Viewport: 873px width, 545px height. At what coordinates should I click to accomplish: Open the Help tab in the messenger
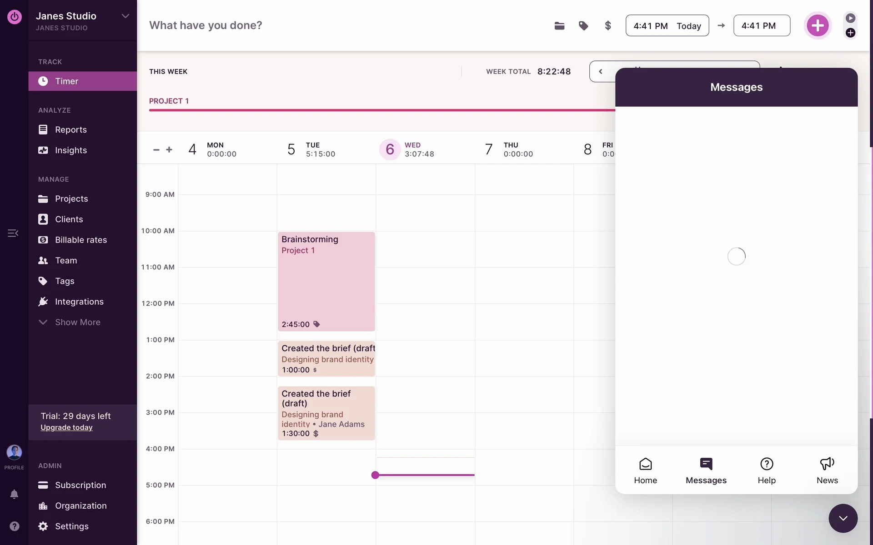coord(767,471)
